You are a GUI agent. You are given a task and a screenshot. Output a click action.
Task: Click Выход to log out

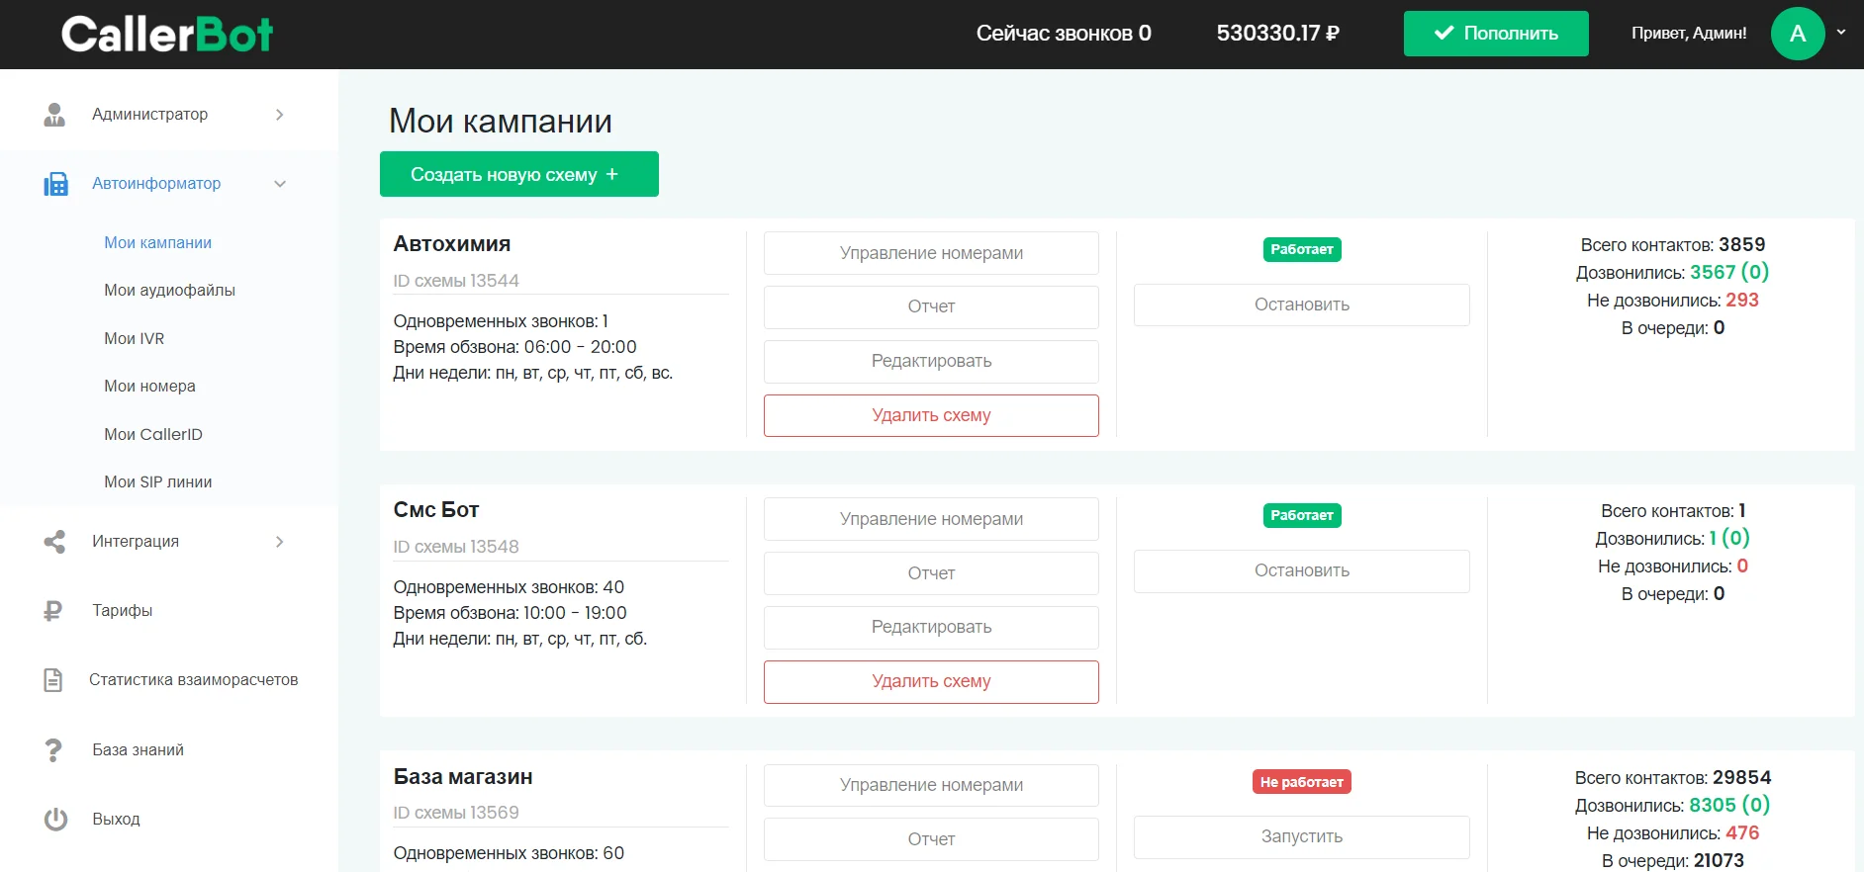coord(117,820)
